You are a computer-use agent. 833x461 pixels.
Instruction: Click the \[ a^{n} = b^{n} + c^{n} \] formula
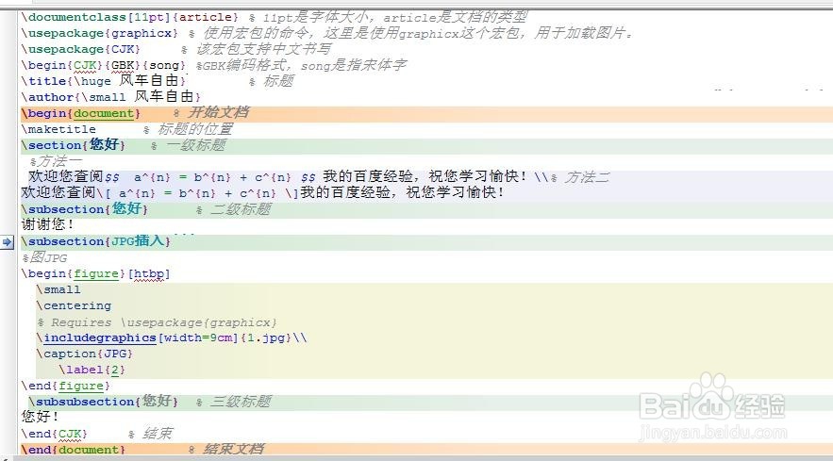[x=197, y=193]
